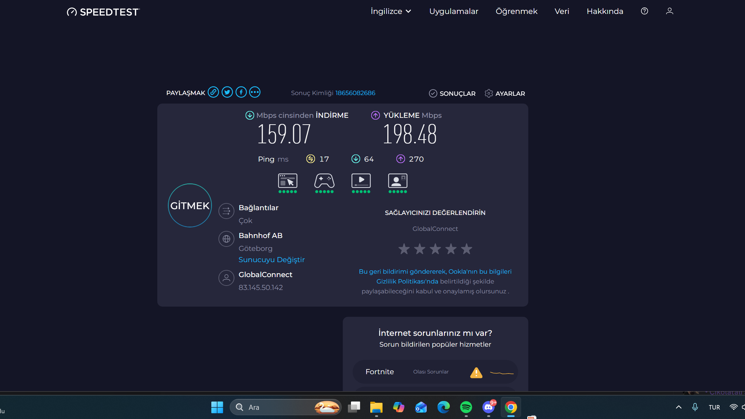Show hidden icons in the system tray
745x419 pixels.
(x=679, y=407)
